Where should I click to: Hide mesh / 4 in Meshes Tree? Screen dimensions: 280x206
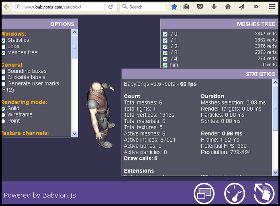point(165,59)
